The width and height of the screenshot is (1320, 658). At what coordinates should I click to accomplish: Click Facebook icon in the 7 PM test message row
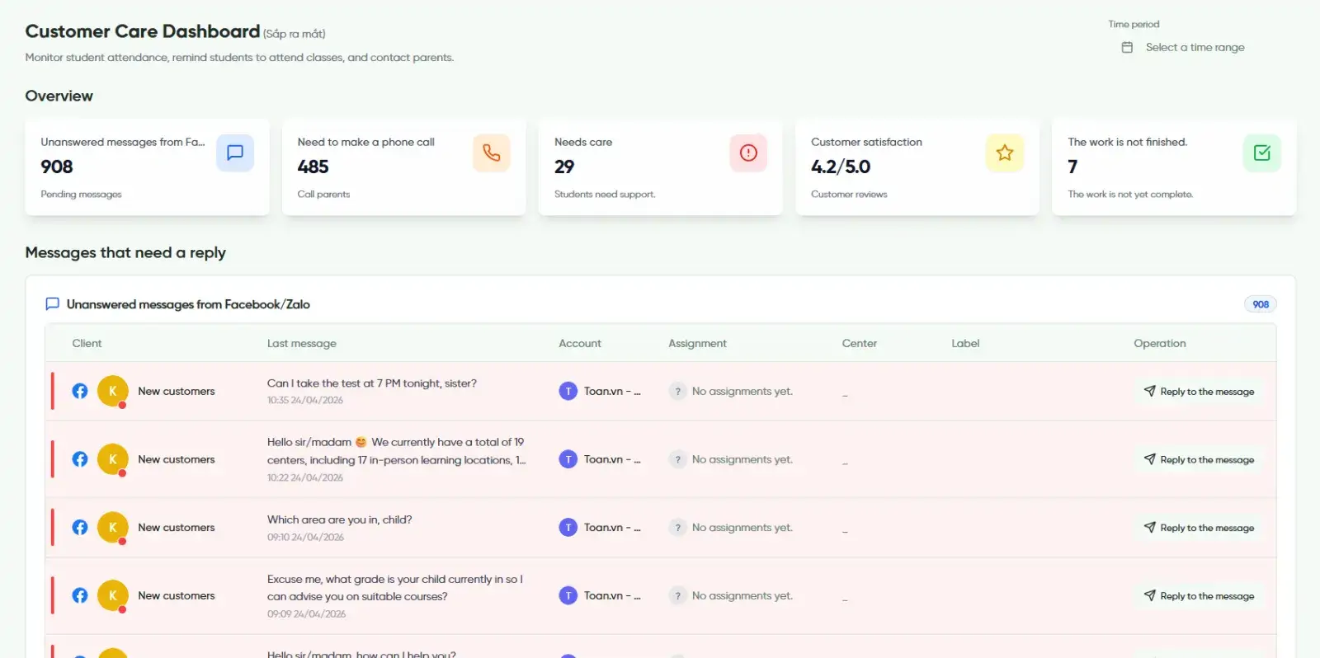pos(80,391)
